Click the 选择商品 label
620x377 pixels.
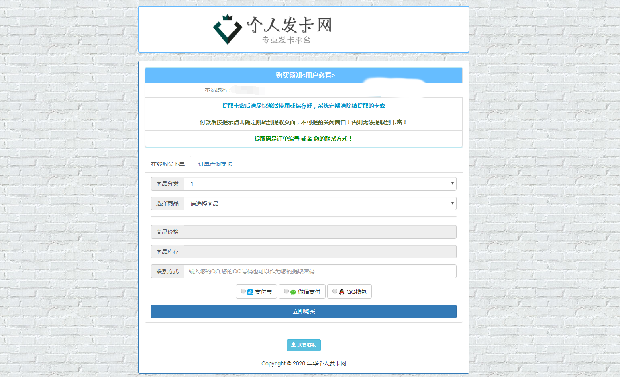[x=167, y=203]
